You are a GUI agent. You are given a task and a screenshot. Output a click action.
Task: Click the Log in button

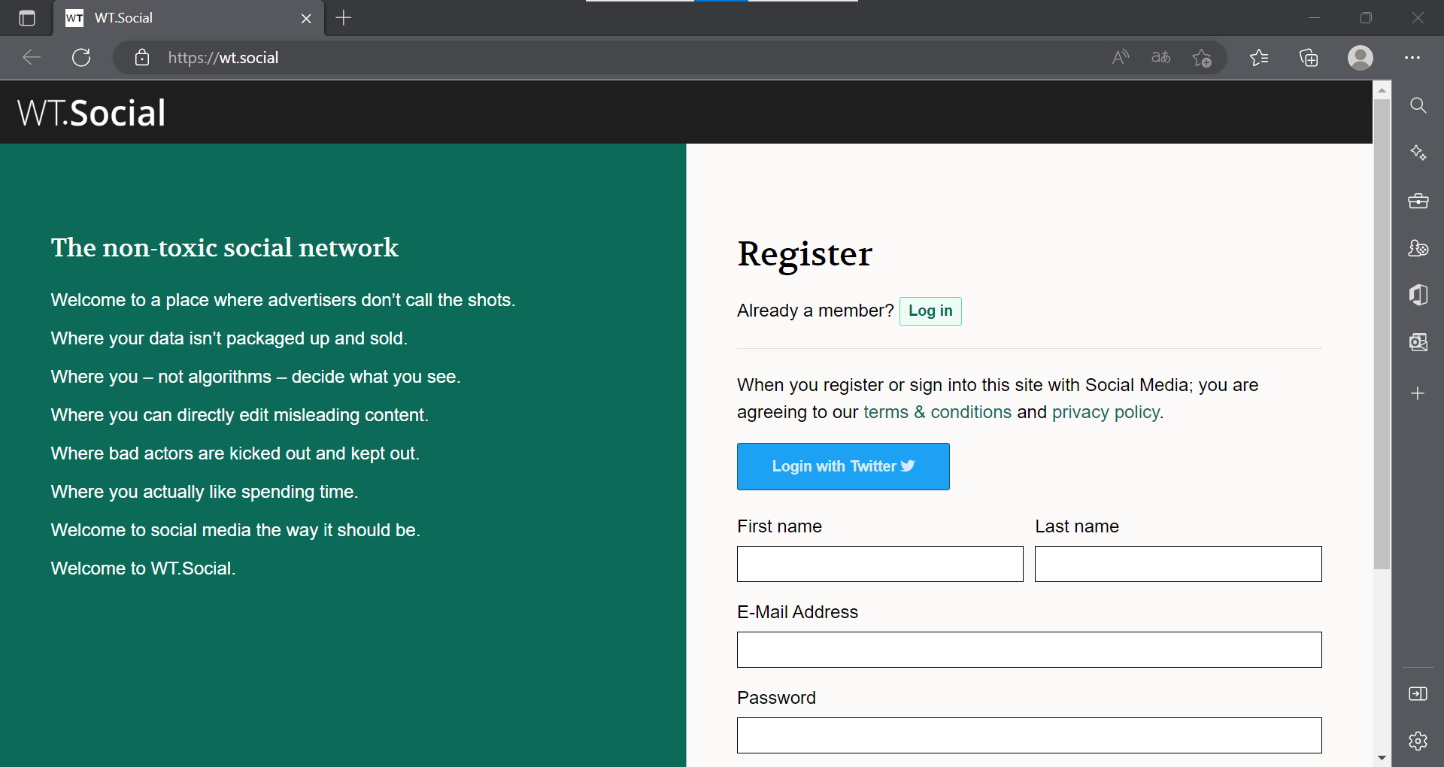tap(930, 311)
